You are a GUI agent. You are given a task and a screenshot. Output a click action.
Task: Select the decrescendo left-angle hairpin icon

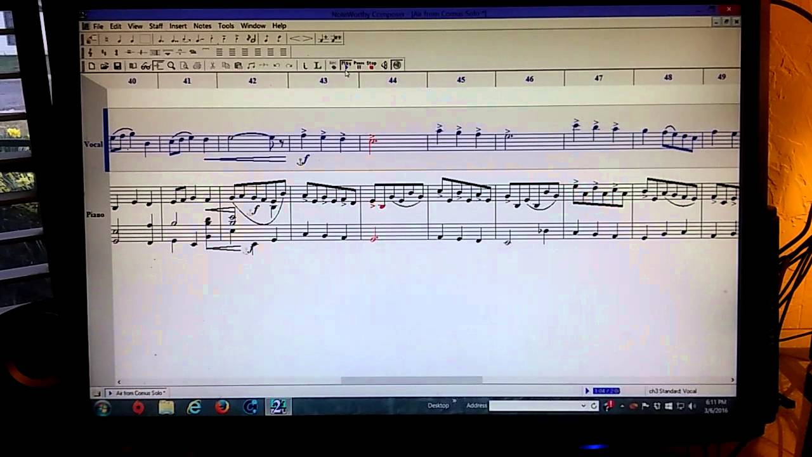[295, 38]
